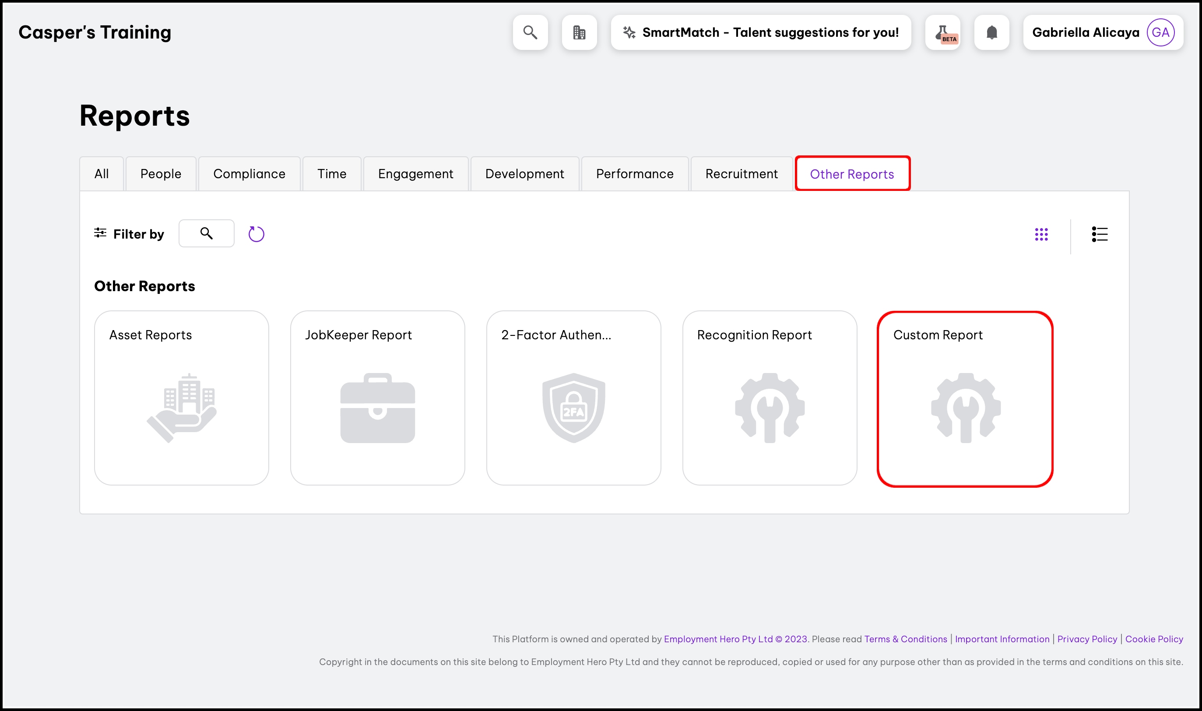Click the global search magnifier icon

530,32
